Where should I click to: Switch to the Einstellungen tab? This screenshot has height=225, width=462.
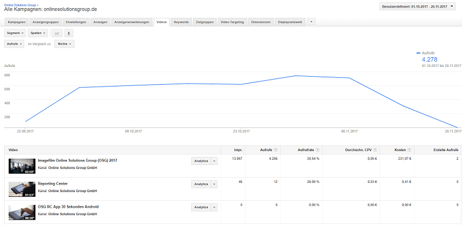click(x=76, y=22)
